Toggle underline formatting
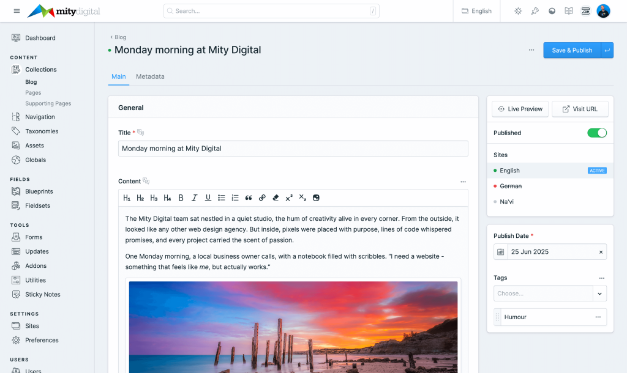 pyautogui.click(x=208, y=198)
